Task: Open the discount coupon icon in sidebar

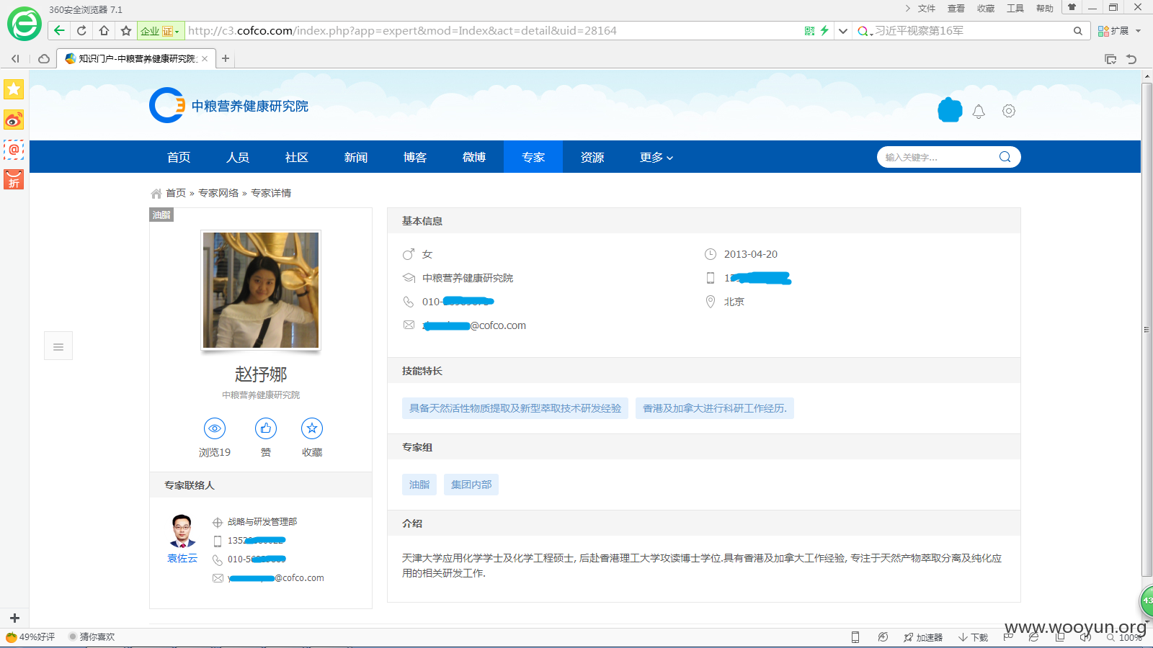Action: point(14,179)
